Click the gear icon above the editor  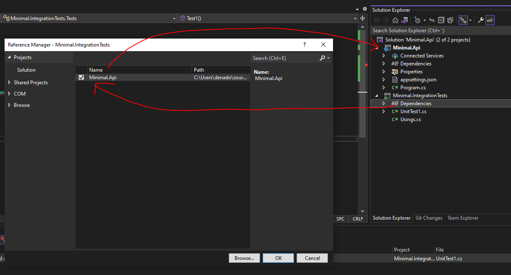coord(364,9)
